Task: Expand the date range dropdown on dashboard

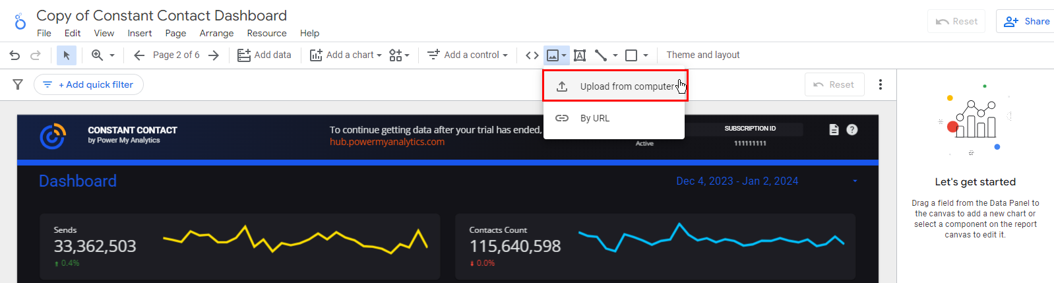Action: point(855,181)
